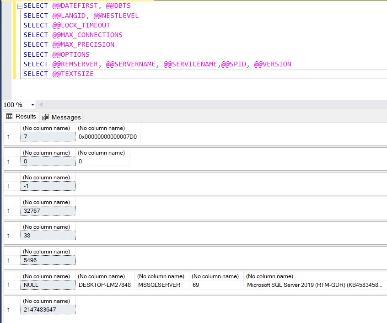Image resolution: width=387 pixels, height=323 pixels.
Task: Select cell with value 7
Action: (48, 137)
